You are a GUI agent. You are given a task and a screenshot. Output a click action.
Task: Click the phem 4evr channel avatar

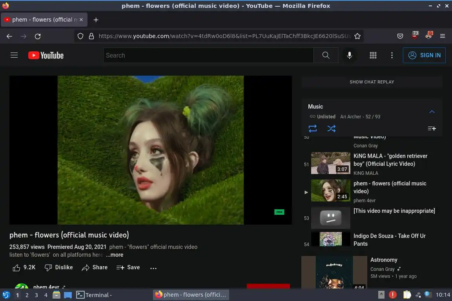21,286
